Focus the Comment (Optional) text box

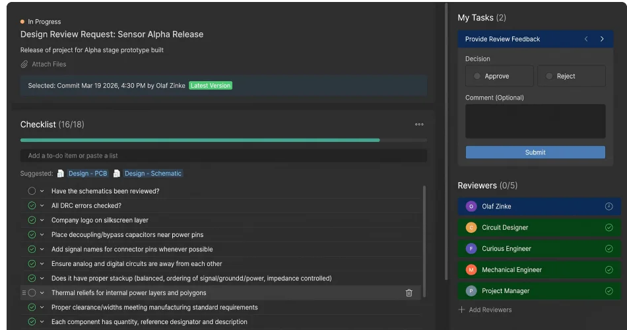point(535,121)
